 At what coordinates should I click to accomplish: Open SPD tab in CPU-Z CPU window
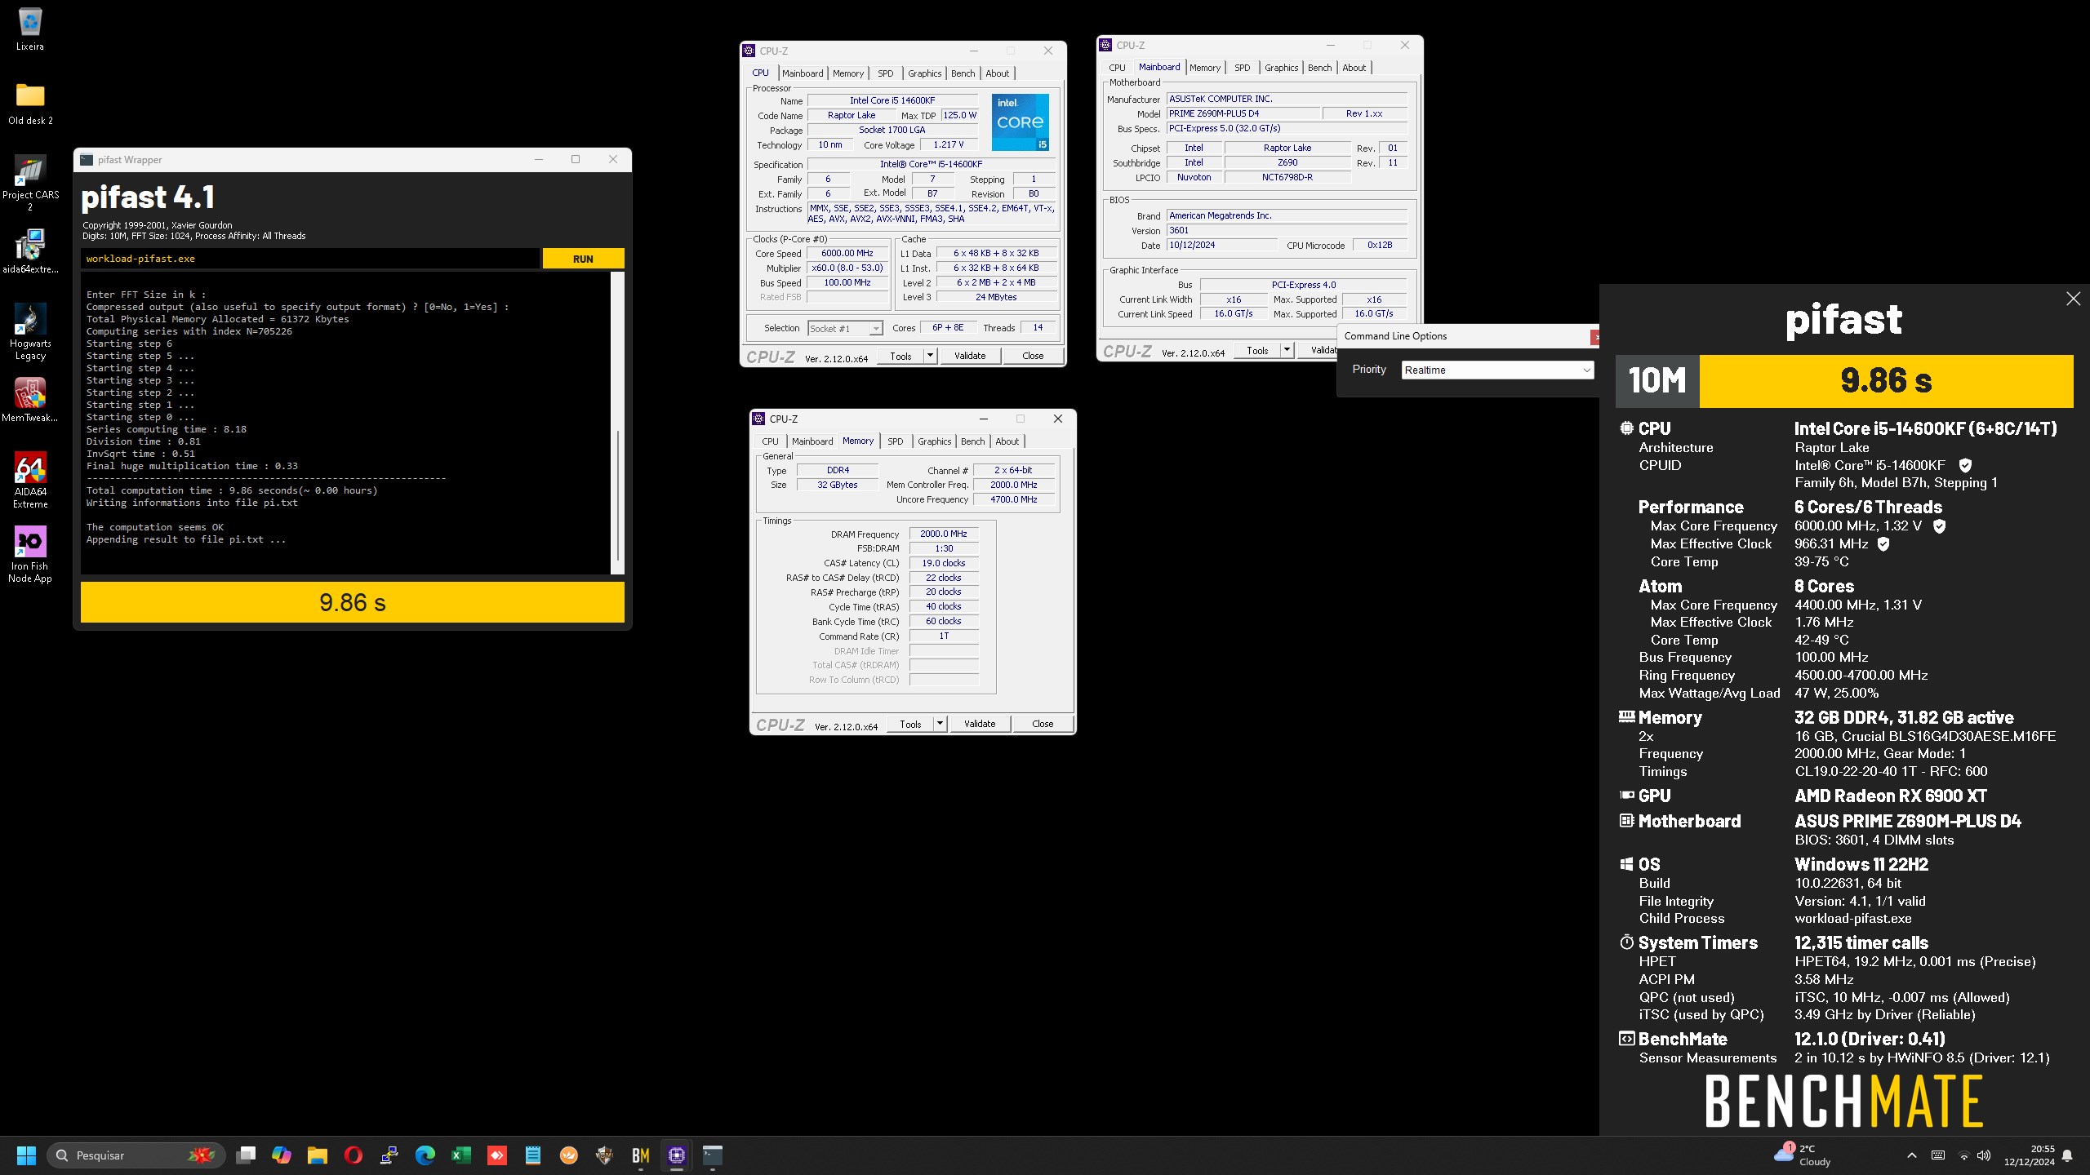885,73
